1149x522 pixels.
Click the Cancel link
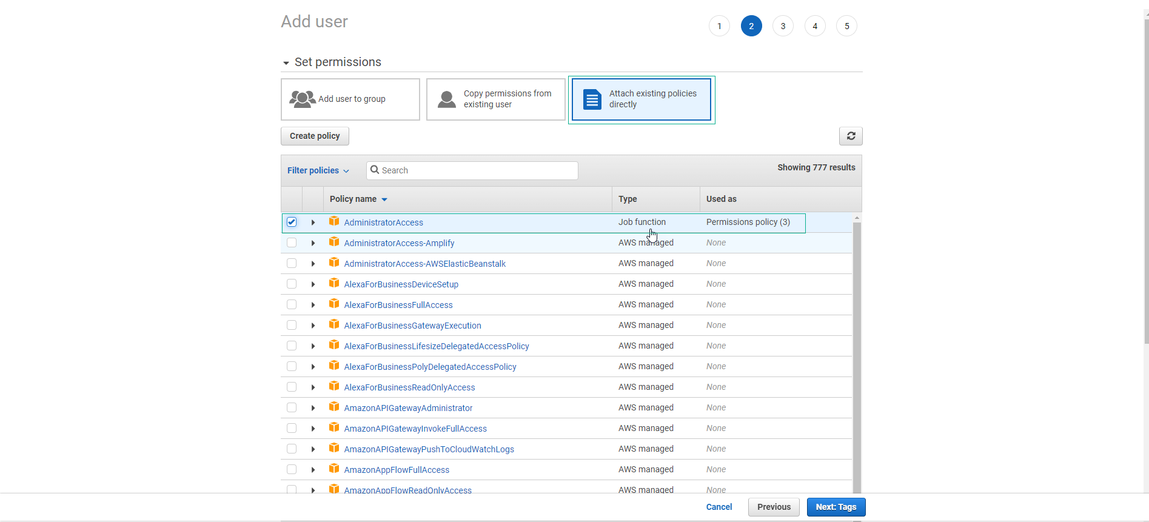[719, 507]
